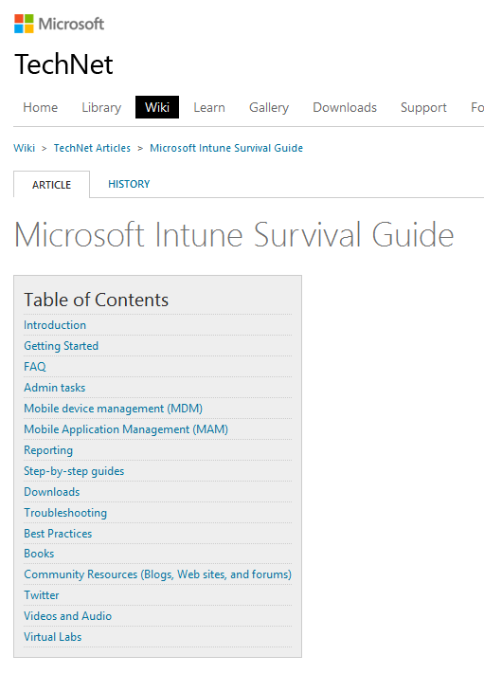Open Downloads link in Table of Contents
The image size is (484, 674).
52,492
